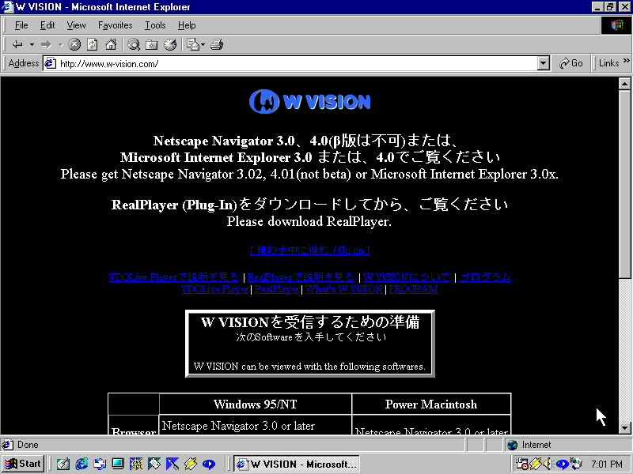The width and height of the screenshot is (633, 474).
Task: Click the yellow spider-web quick launch icon
Action: click(x=136, y=464)
